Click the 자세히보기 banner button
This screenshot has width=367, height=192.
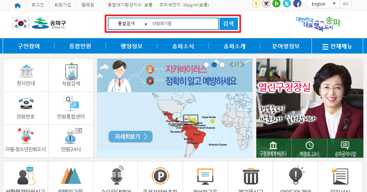(x=131, y=137)
